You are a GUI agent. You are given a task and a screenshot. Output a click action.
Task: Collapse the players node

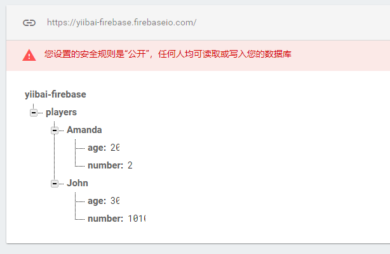tap(34, 112)
